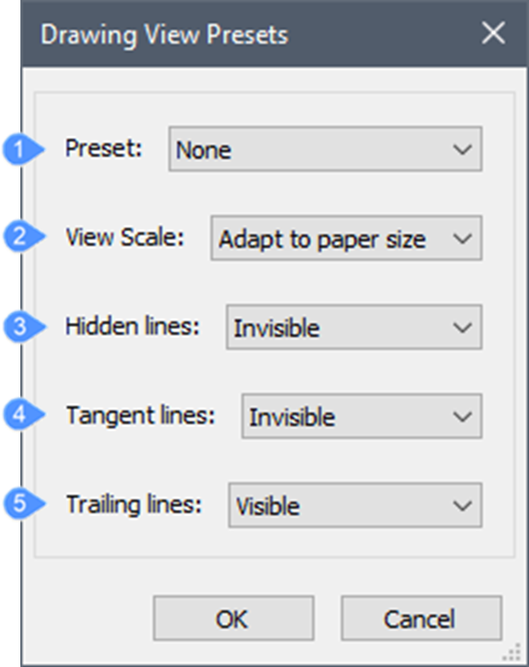Expand the Hidden lines dropdown
This screenshot has height=667, width=529.
pyautogui.click(x=354, y=327)
